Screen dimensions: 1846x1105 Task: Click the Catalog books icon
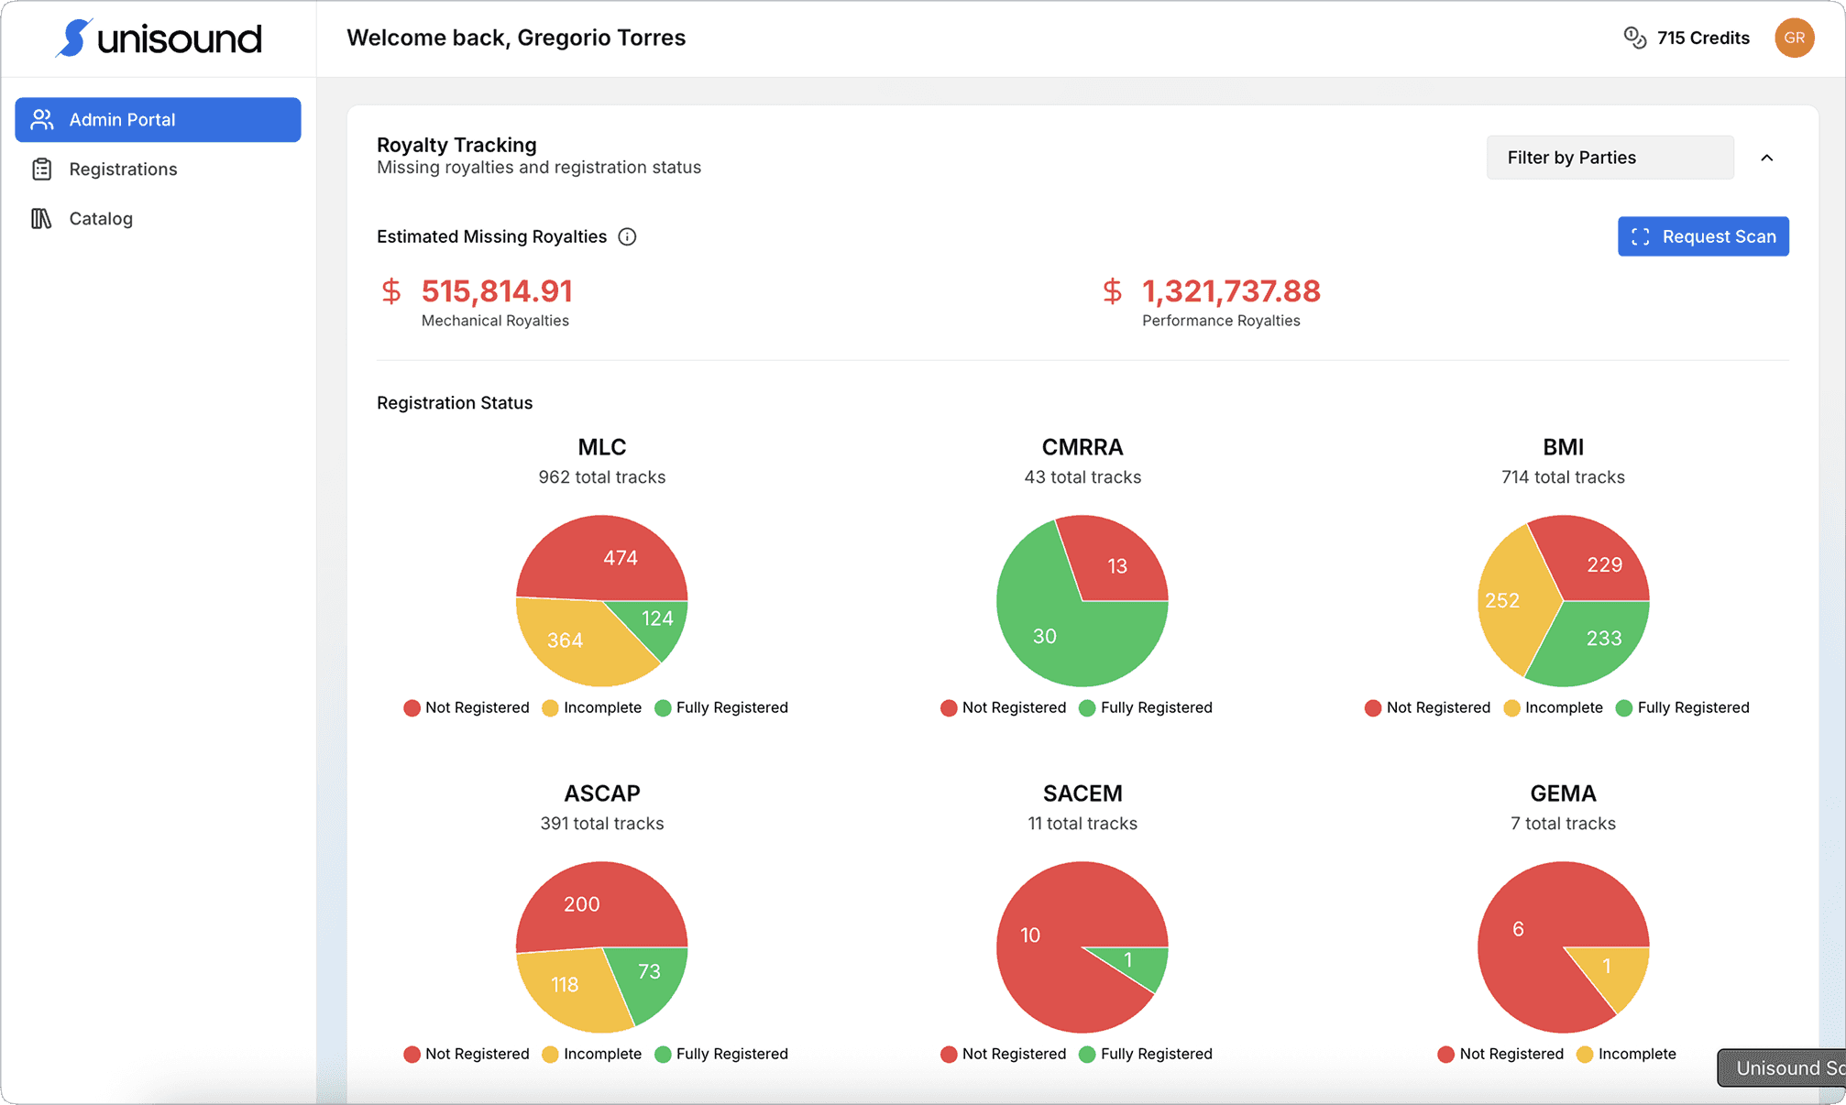42,219
